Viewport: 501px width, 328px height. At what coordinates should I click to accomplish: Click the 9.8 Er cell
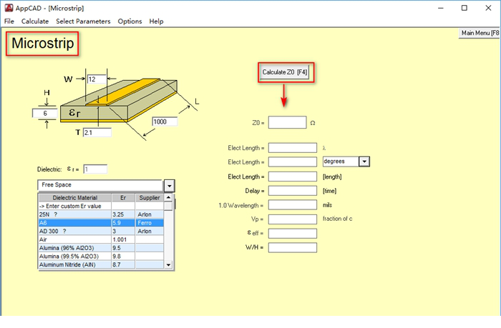[123, 257]
